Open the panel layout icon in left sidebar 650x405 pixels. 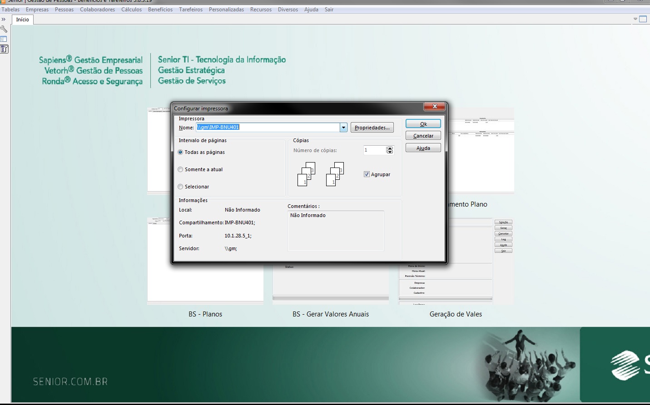pyautogui.click(x=4, y=39)
